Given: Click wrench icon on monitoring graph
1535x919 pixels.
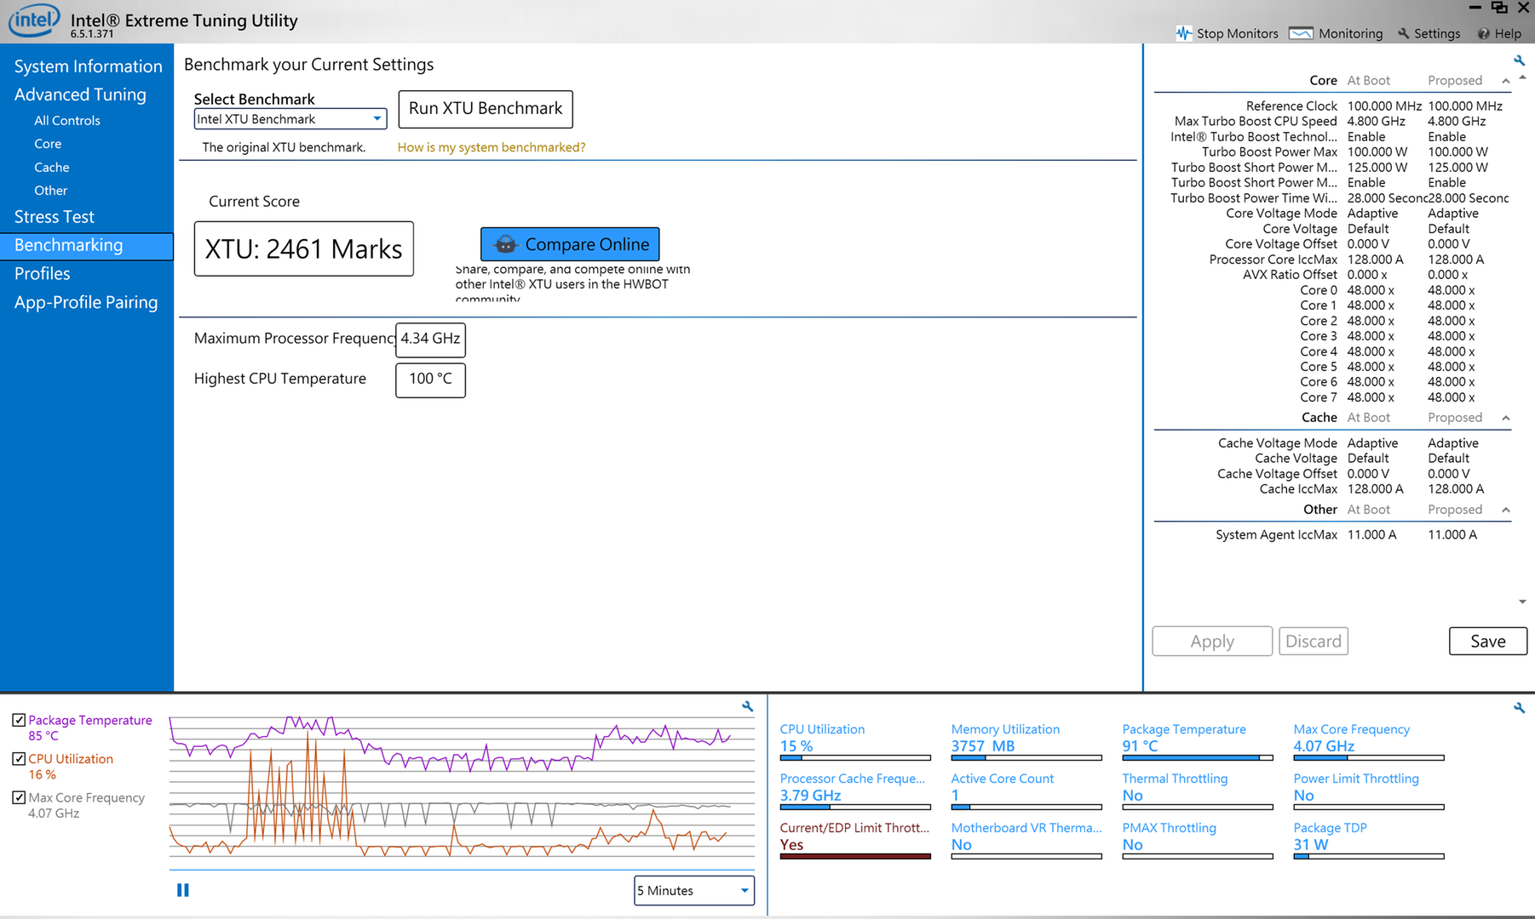Looking at the screenshot, I should pos(747,706).
